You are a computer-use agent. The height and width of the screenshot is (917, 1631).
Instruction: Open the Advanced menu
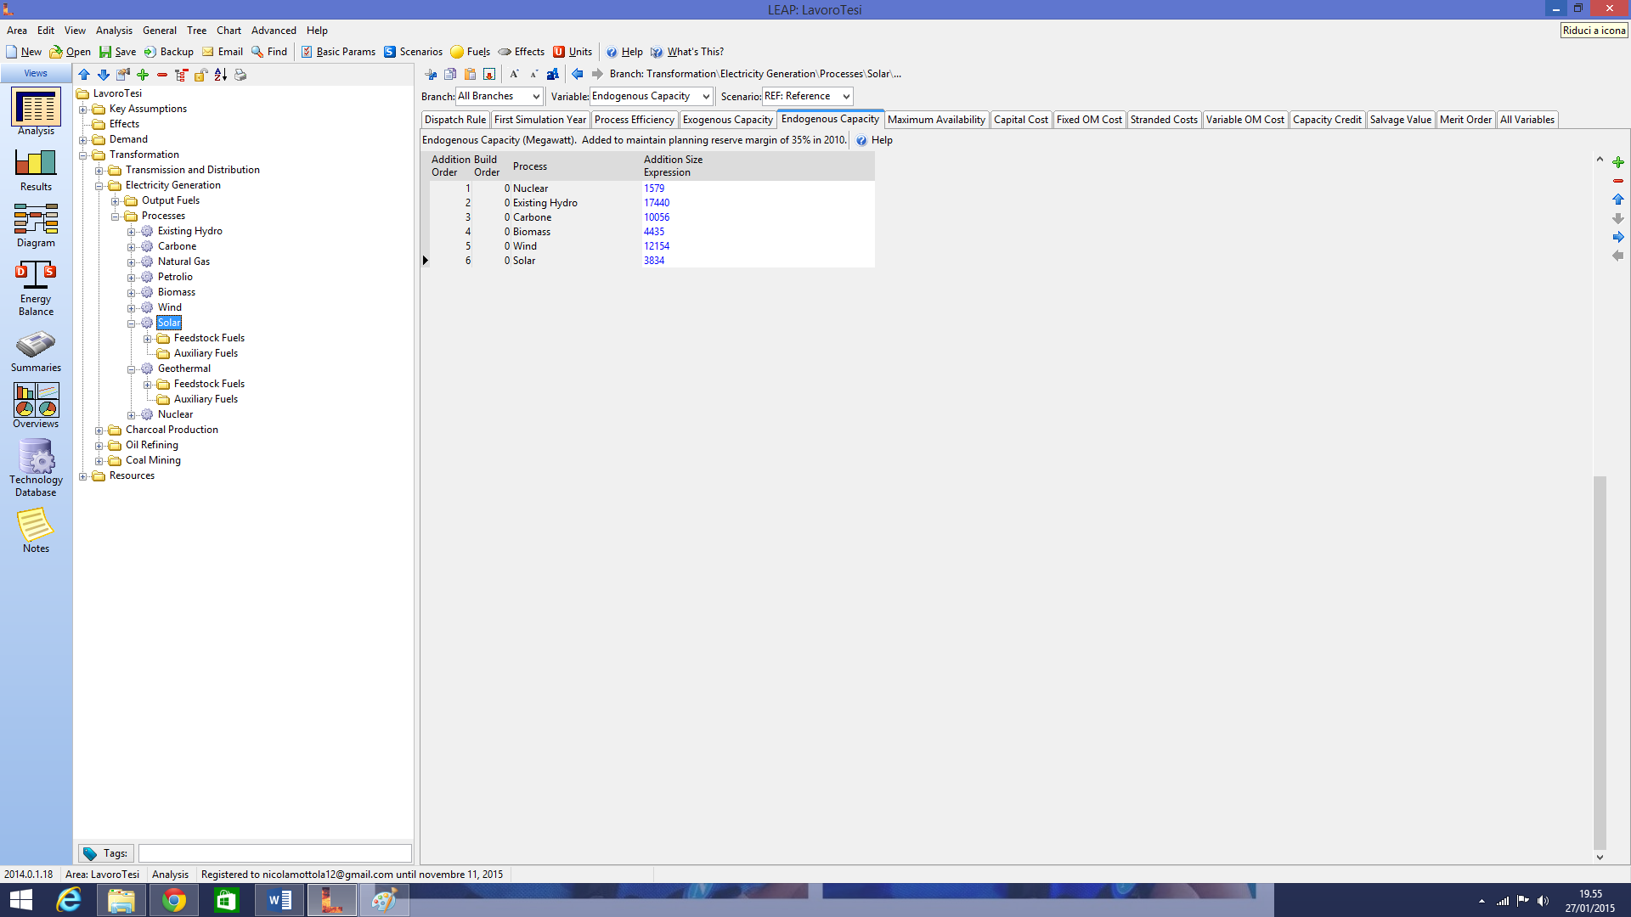tap(274, 31)
